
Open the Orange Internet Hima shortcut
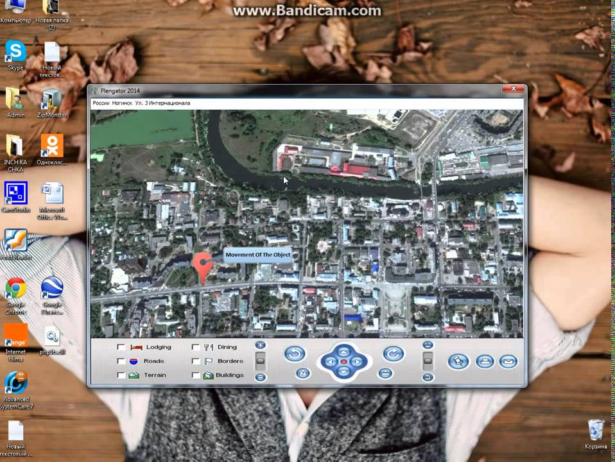click(x=15, y=343)
